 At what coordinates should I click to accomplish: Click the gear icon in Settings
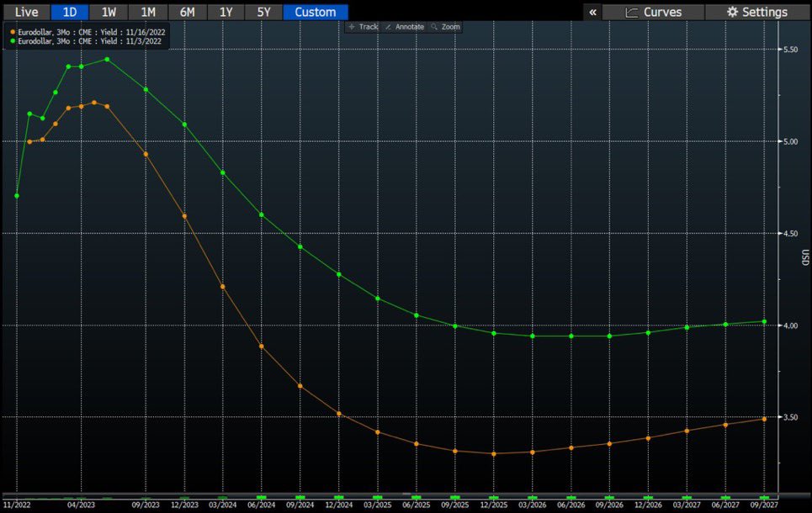pos(732,12)
